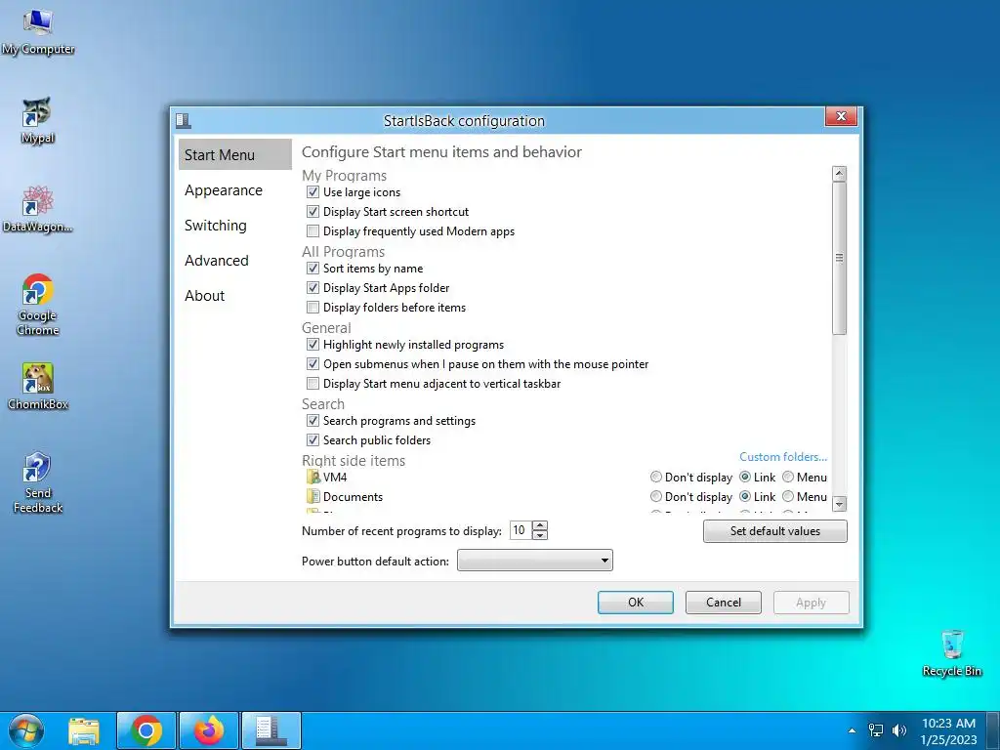Viewport: 1000px width, 750px height.
Task: Click the Apply button
Action: (811, 603)
